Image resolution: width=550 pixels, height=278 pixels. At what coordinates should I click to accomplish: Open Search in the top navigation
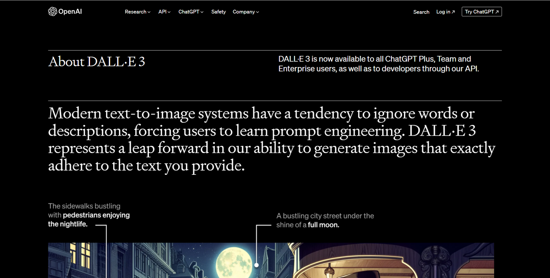click(x=421, y=12)
